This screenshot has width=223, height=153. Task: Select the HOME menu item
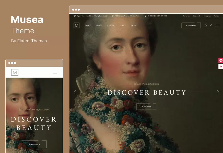pyautogui.click(x=88, y=25)
